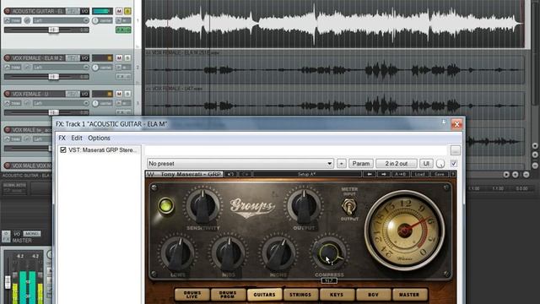Click the Waves Load button
The image size is (540, 304).
tap(419, 174)
